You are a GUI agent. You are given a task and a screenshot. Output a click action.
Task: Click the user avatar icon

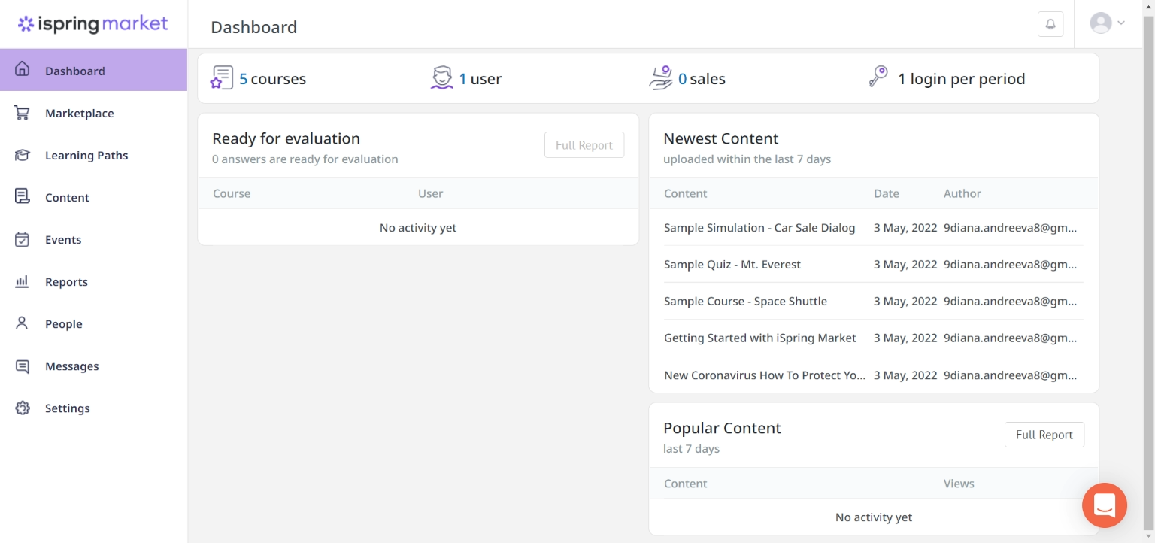click(x=1101, y=23)
